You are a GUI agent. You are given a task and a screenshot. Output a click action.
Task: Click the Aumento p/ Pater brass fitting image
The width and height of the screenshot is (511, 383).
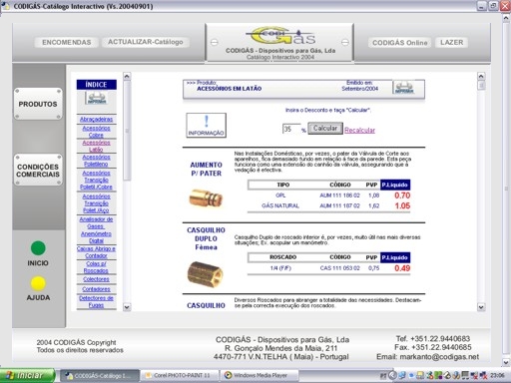(206, 198)
